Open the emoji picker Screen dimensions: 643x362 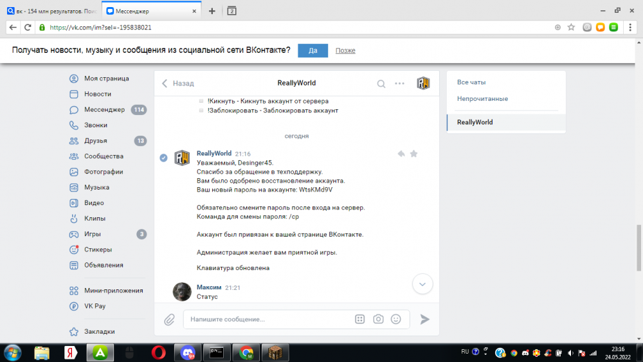[x=395, y=319]
